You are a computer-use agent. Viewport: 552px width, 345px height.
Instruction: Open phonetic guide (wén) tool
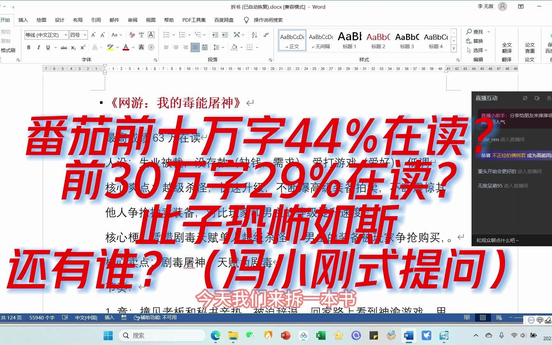[142, 35]
